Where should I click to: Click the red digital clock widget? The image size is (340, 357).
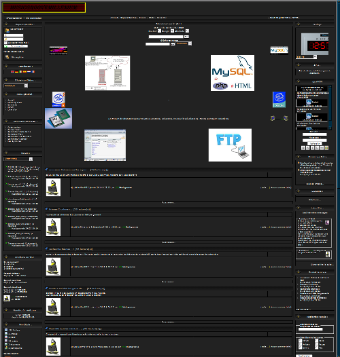point(315,44)
